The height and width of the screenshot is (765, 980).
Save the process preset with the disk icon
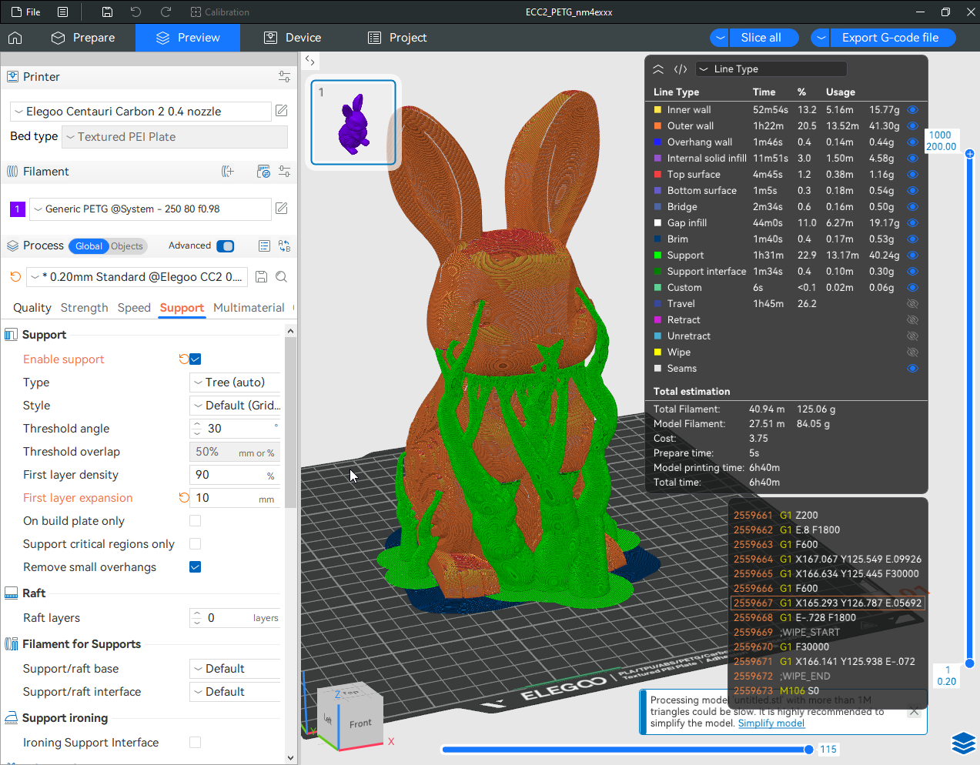(261, 277)
